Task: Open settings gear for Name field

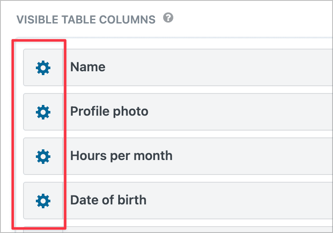Action: 43,68
